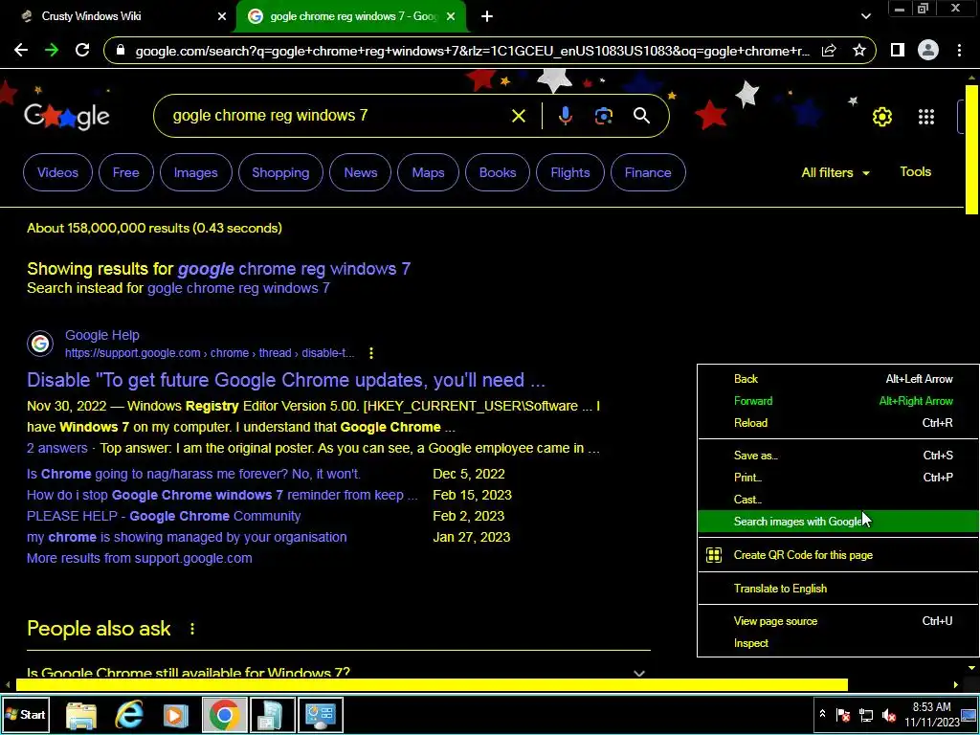
Task: Click the Google Help favicon
Action: click(x=40, y=344)
